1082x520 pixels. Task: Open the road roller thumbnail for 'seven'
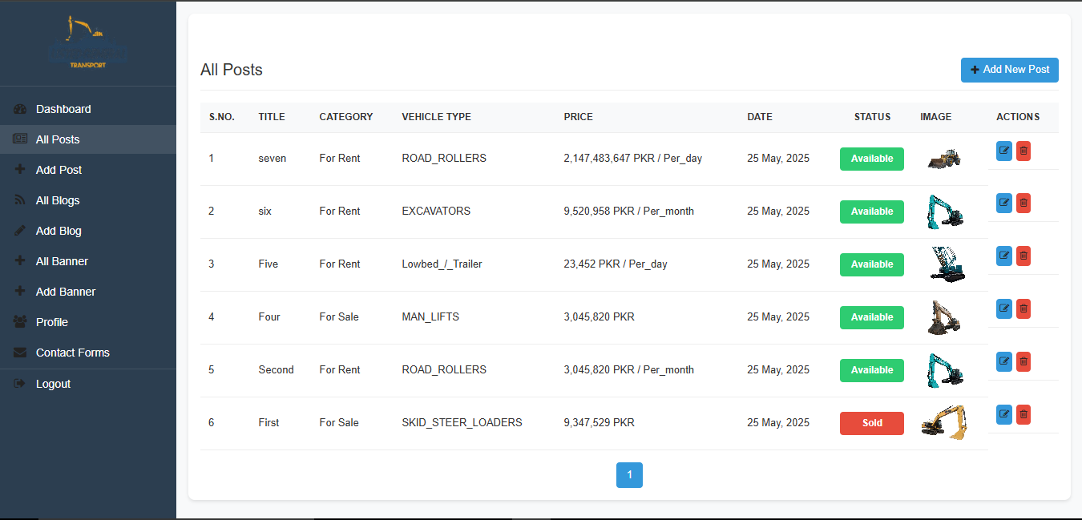[944, 159]
